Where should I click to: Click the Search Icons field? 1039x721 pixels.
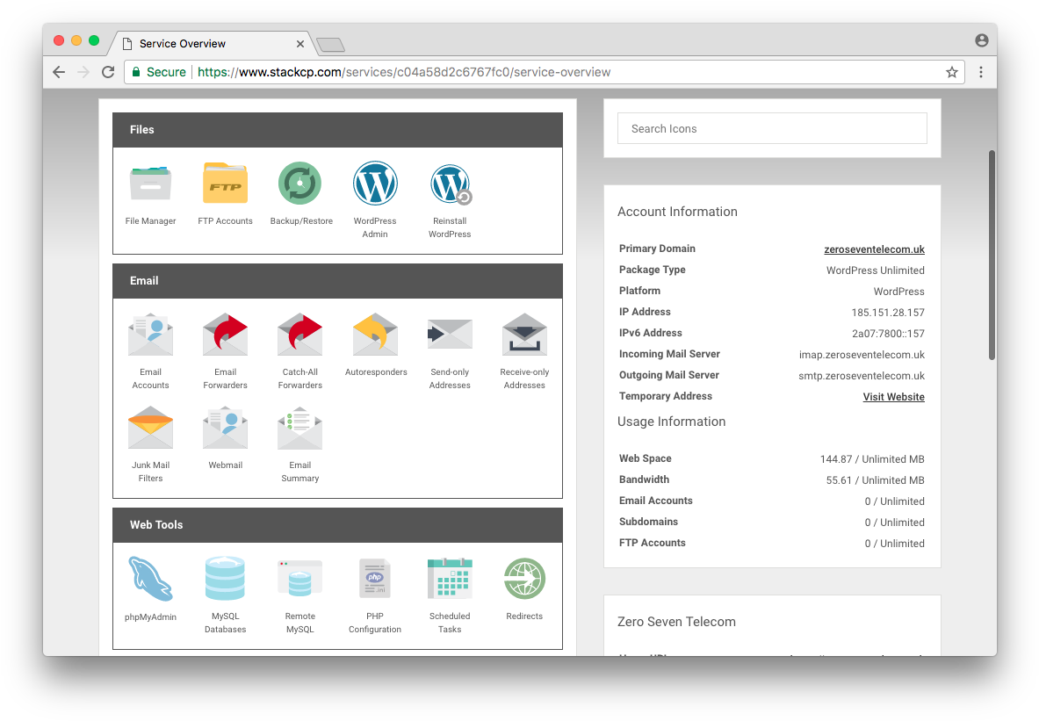pyautogui.click(x=771, y=128)
